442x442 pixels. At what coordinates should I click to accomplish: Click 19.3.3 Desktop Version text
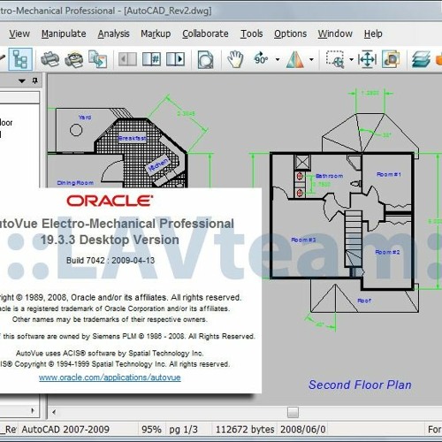(110, 240)
